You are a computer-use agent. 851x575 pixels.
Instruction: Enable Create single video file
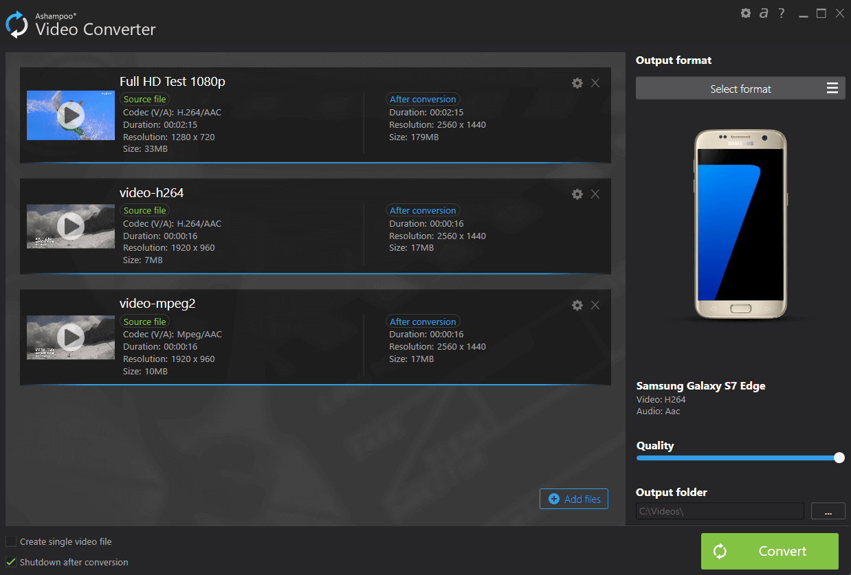pos(10,541)
